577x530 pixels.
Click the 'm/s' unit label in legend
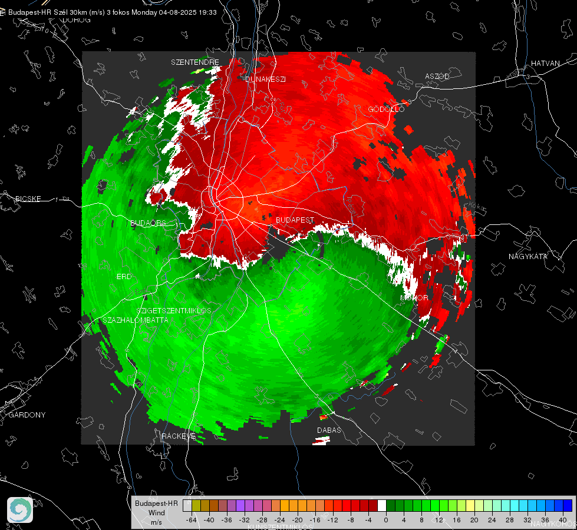tap(156, 522)
